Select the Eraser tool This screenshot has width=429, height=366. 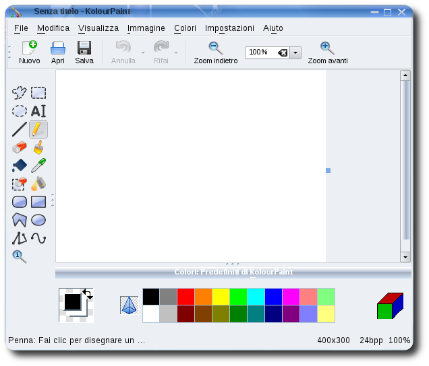19,147
